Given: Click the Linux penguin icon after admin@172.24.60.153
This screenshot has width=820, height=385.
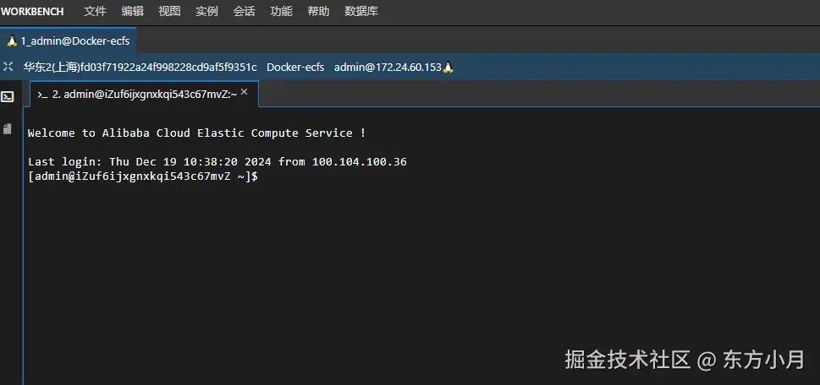Looking at the screenshot, I should pyautogui.click(x=449, y=68).
